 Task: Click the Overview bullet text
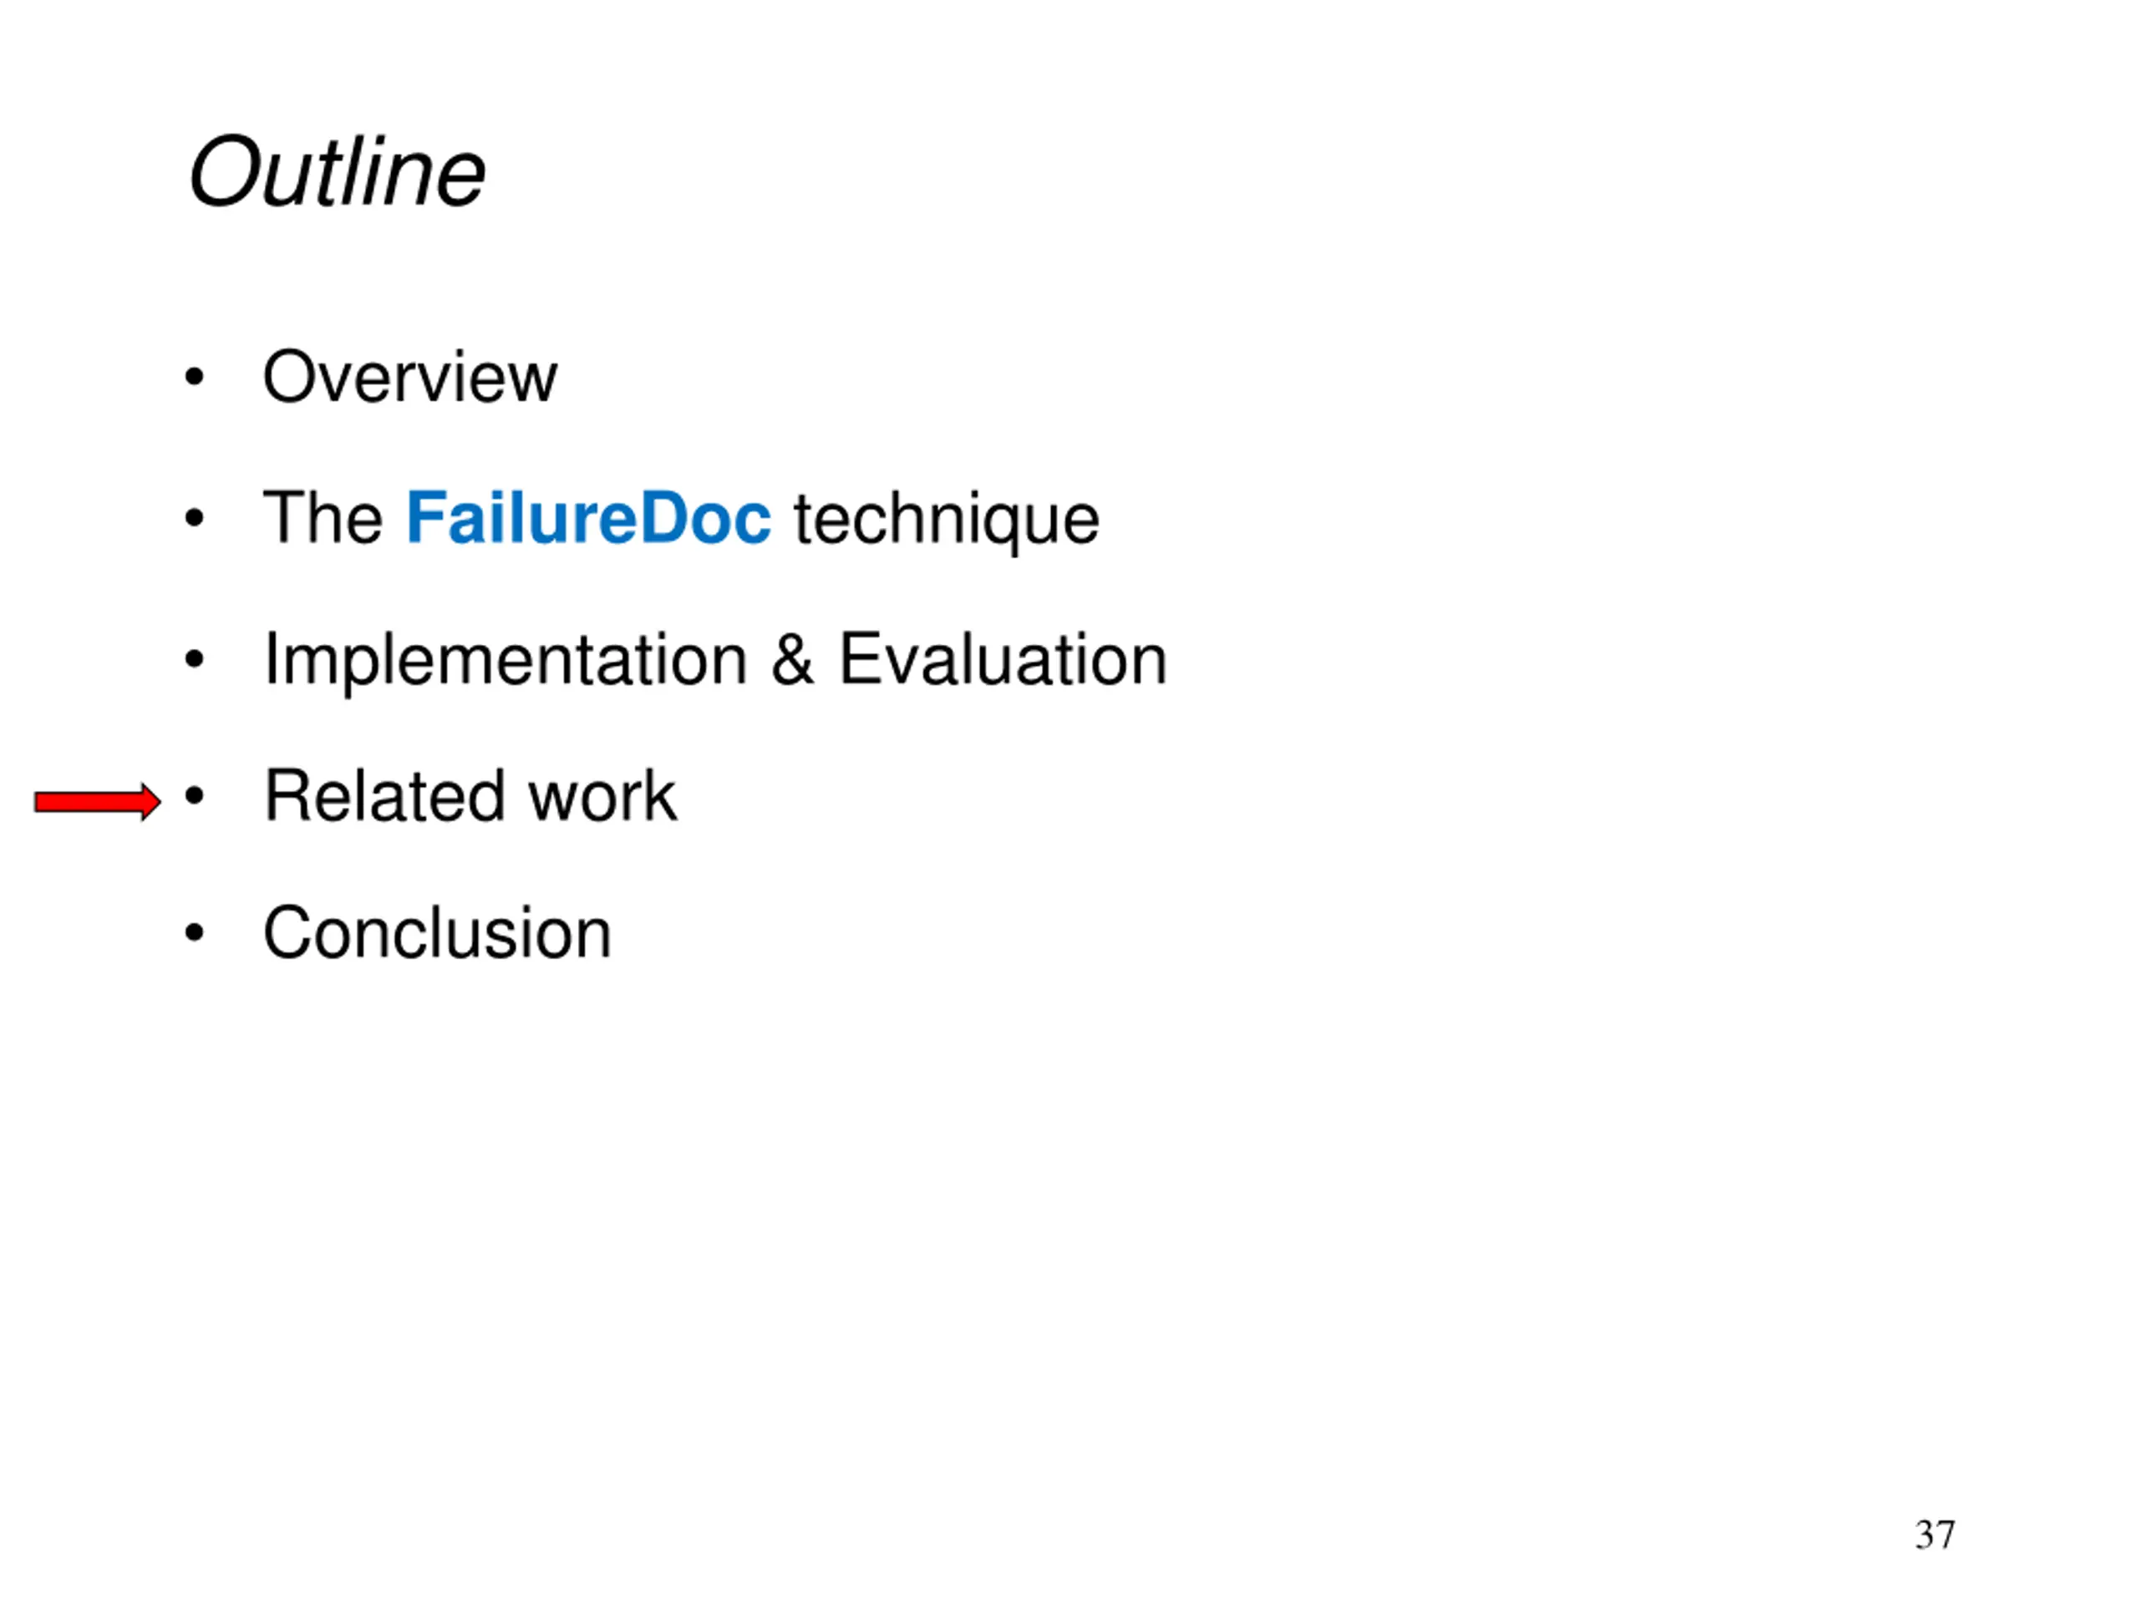(x=410, y=376)
